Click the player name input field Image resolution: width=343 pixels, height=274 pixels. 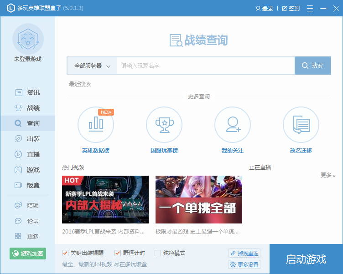click(205, 66)
